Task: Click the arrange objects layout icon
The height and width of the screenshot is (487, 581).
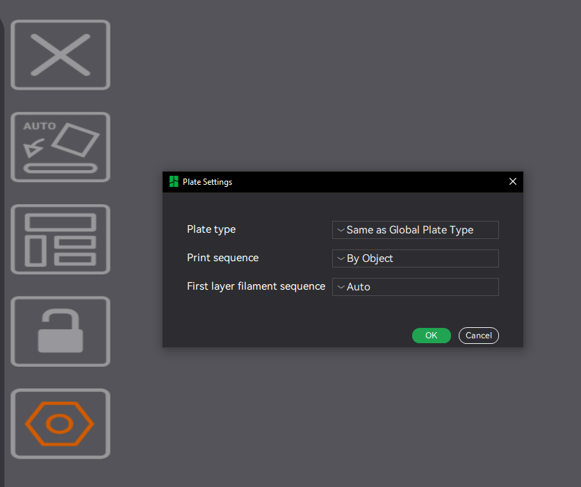Action: point(60,240)
